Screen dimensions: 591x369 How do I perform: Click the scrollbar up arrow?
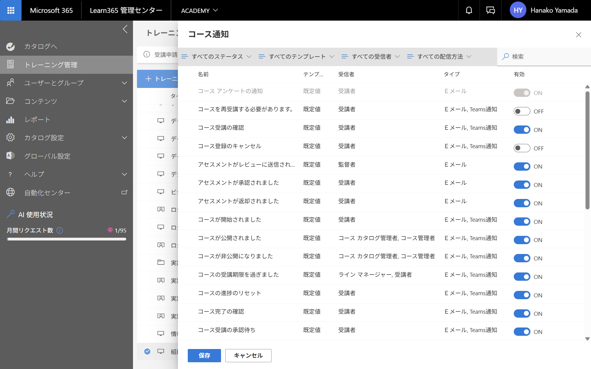[x=587, y=87]
